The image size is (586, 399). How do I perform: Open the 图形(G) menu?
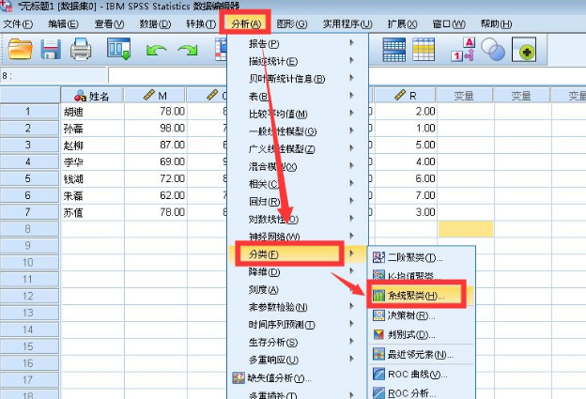click(292, 24)
